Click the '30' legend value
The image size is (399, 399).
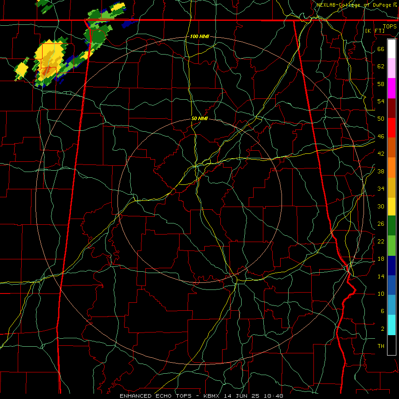point(381,206)
